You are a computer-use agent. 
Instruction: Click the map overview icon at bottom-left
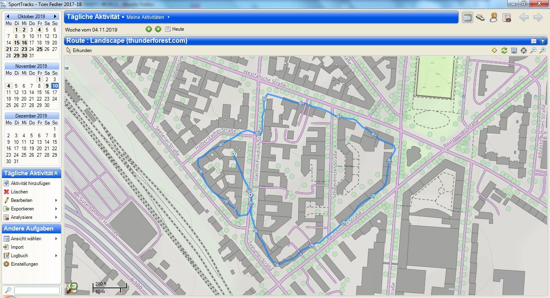[x=72, y=288]
